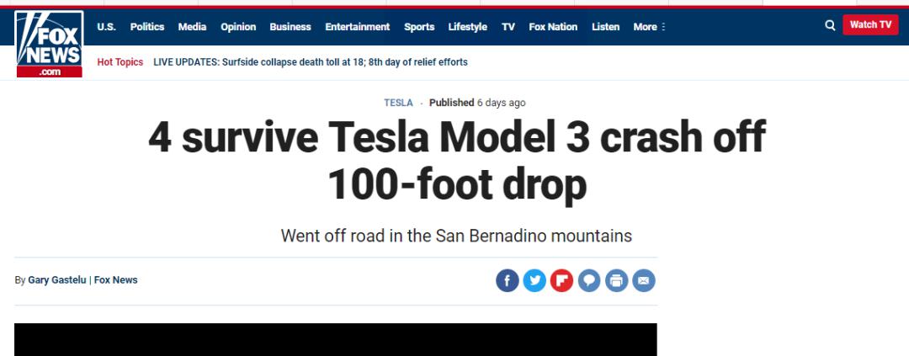Click the Hot Topics label
The image size is (909, 356).
point(120,62)
